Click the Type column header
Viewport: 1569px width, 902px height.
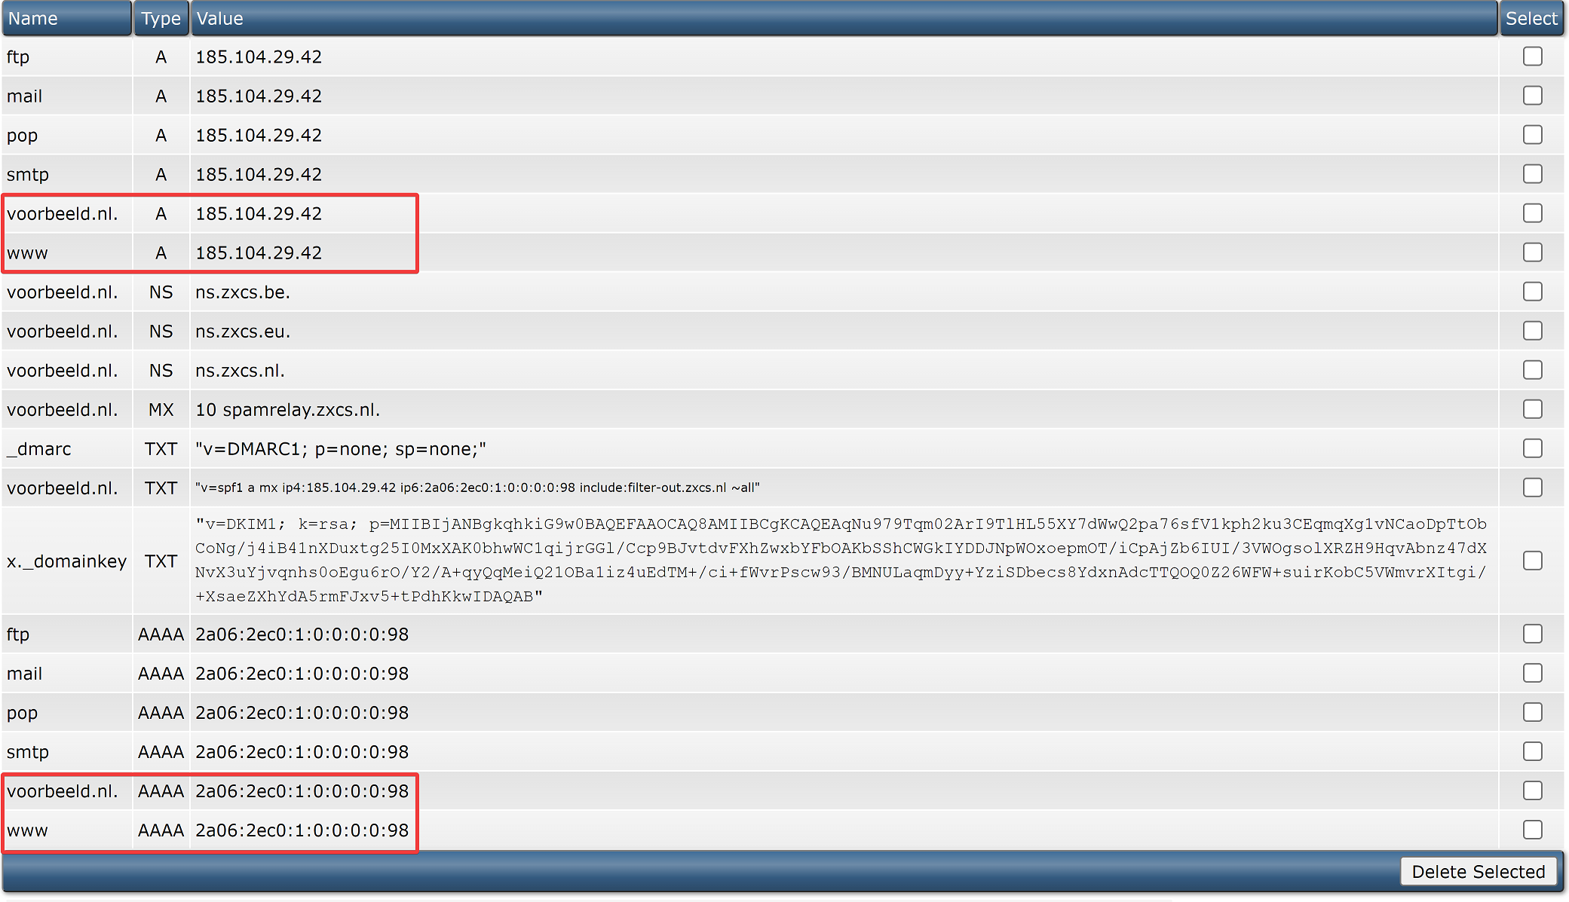pyautogui.click(x=161, y=18)
